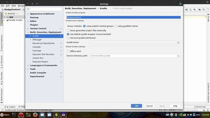
Task: Open Plugins settings page
Action: pos(34,25)
